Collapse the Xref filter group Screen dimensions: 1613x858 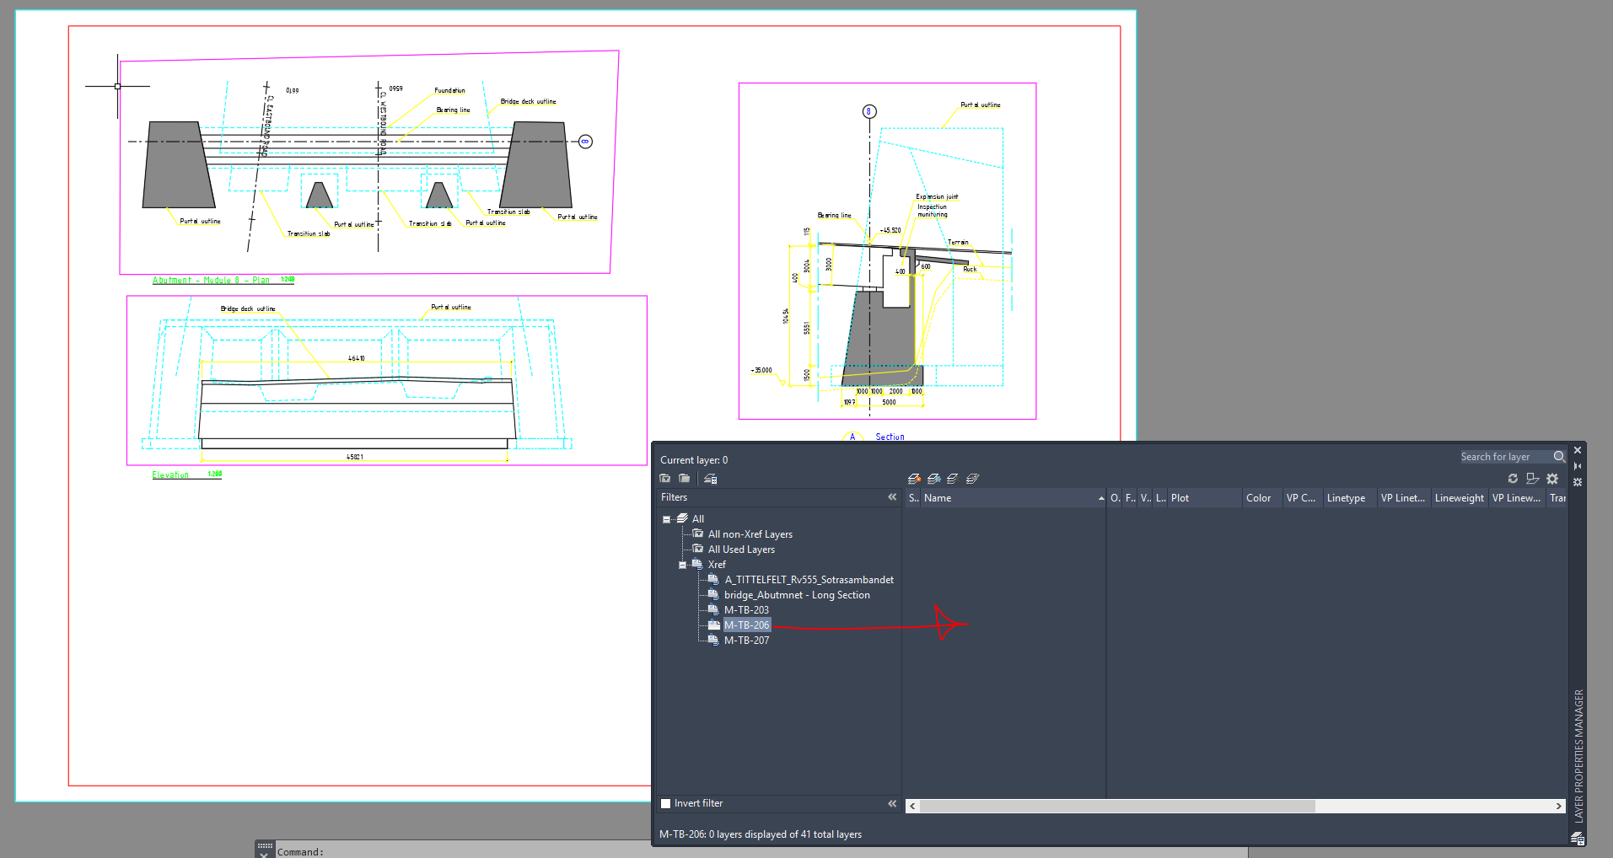click(683, 564)
